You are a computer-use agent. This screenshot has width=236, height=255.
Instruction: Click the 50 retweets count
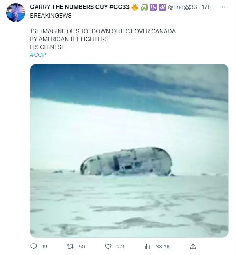tap(82, 246)
